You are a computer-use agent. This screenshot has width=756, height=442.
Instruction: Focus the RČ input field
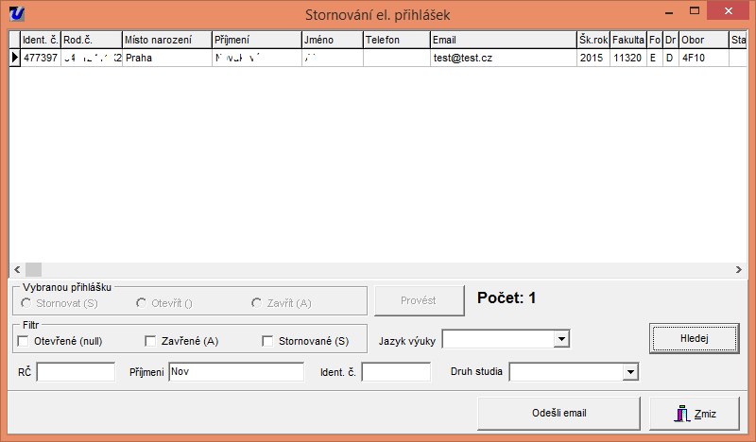(x=76, y=373)
